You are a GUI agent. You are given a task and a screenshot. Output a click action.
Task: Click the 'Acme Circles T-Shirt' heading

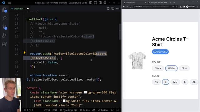point(170,42)
